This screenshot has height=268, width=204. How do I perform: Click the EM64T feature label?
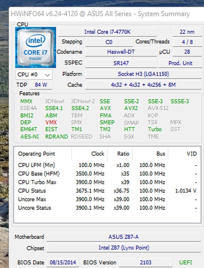tap(29, 129)
